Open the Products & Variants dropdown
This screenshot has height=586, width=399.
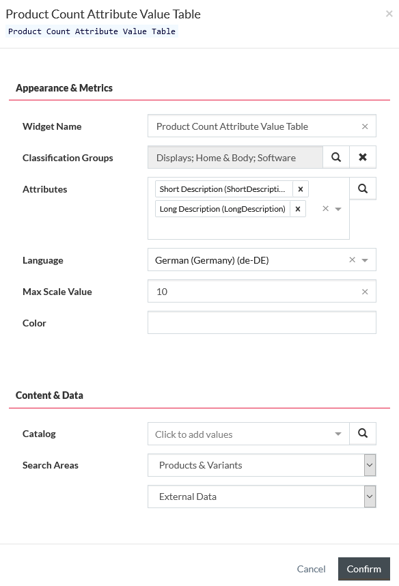click(x=370, y=465)
